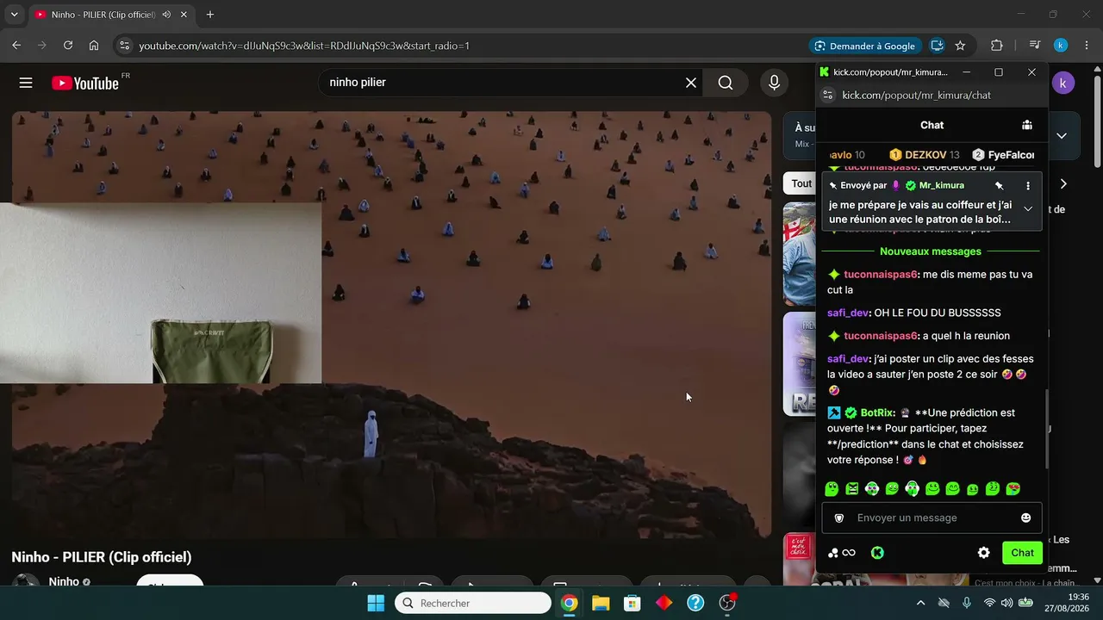Open the blue Get Help taskbar icon
The height and width of the screenshot is (620, 1103).
[x=695, y=603]
